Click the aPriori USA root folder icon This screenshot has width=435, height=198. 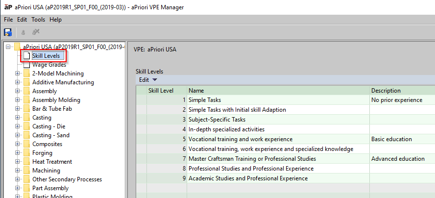point(18,47)
